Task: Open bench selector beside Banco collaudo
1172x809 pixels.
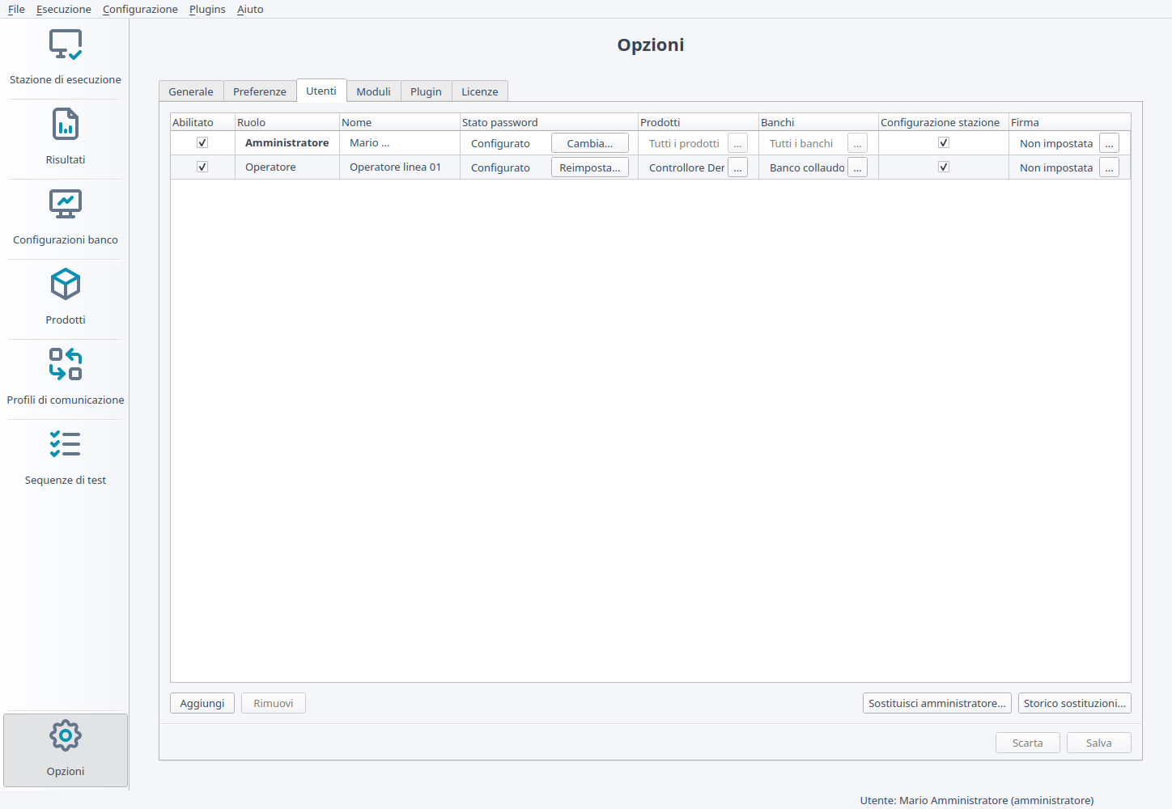Action: 857,167
